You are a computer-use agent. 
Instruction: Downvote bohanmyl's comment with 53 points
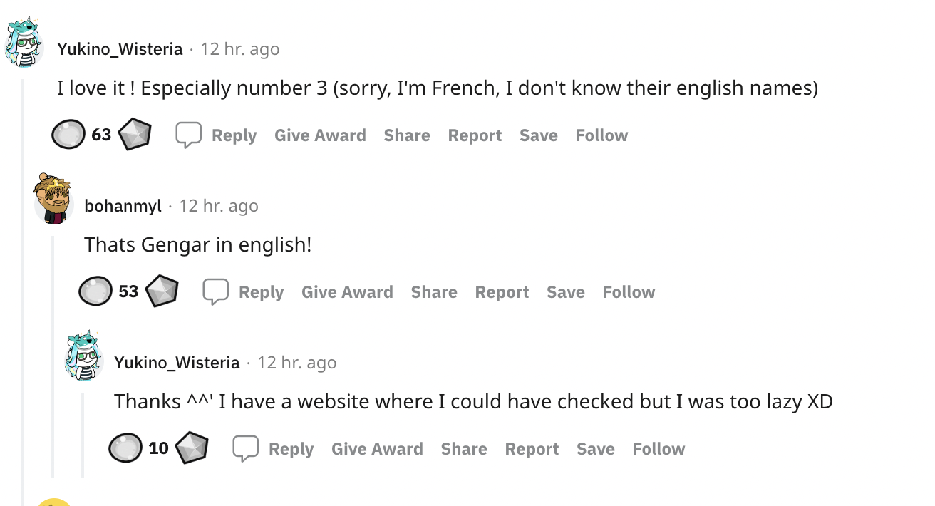[162, 291]
